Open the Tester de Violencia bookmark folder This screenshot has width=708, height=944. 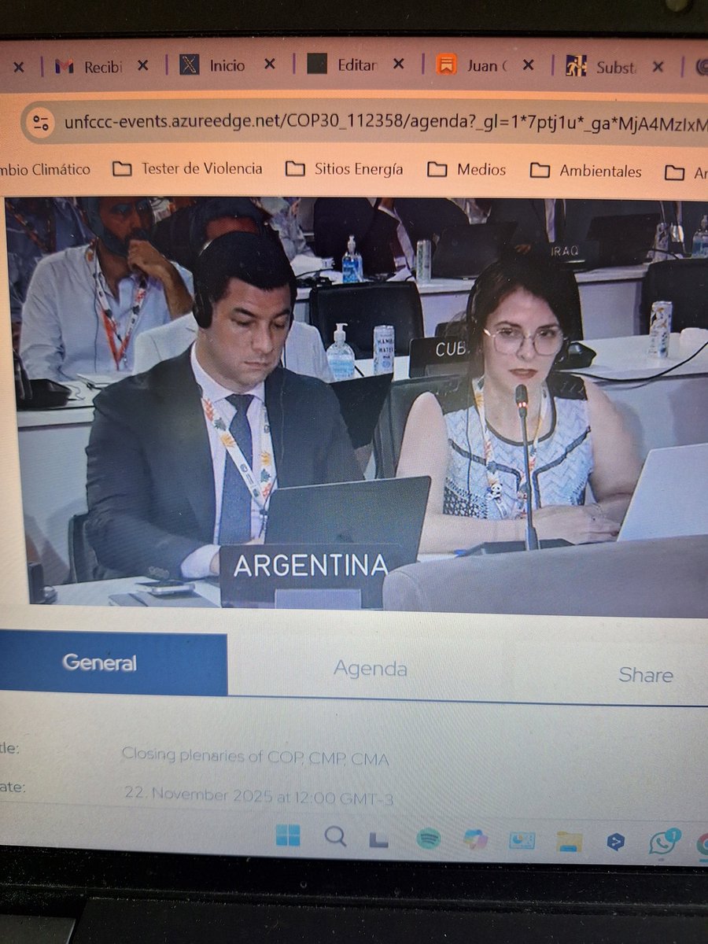tap(191, 168)
